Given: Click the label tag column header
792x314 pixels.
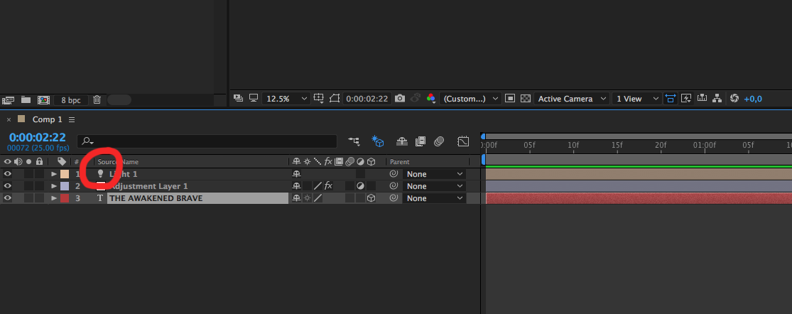Looking at the screenshot, I should [x=62, y=161].
